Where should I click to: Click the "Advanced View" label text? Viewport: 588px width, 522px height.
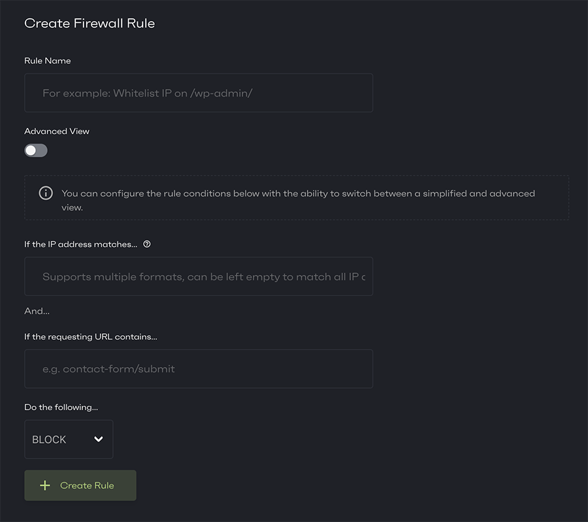(x=57, y=131)
